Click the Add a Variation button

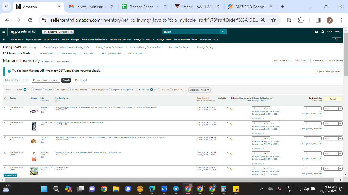click(281, 60)
